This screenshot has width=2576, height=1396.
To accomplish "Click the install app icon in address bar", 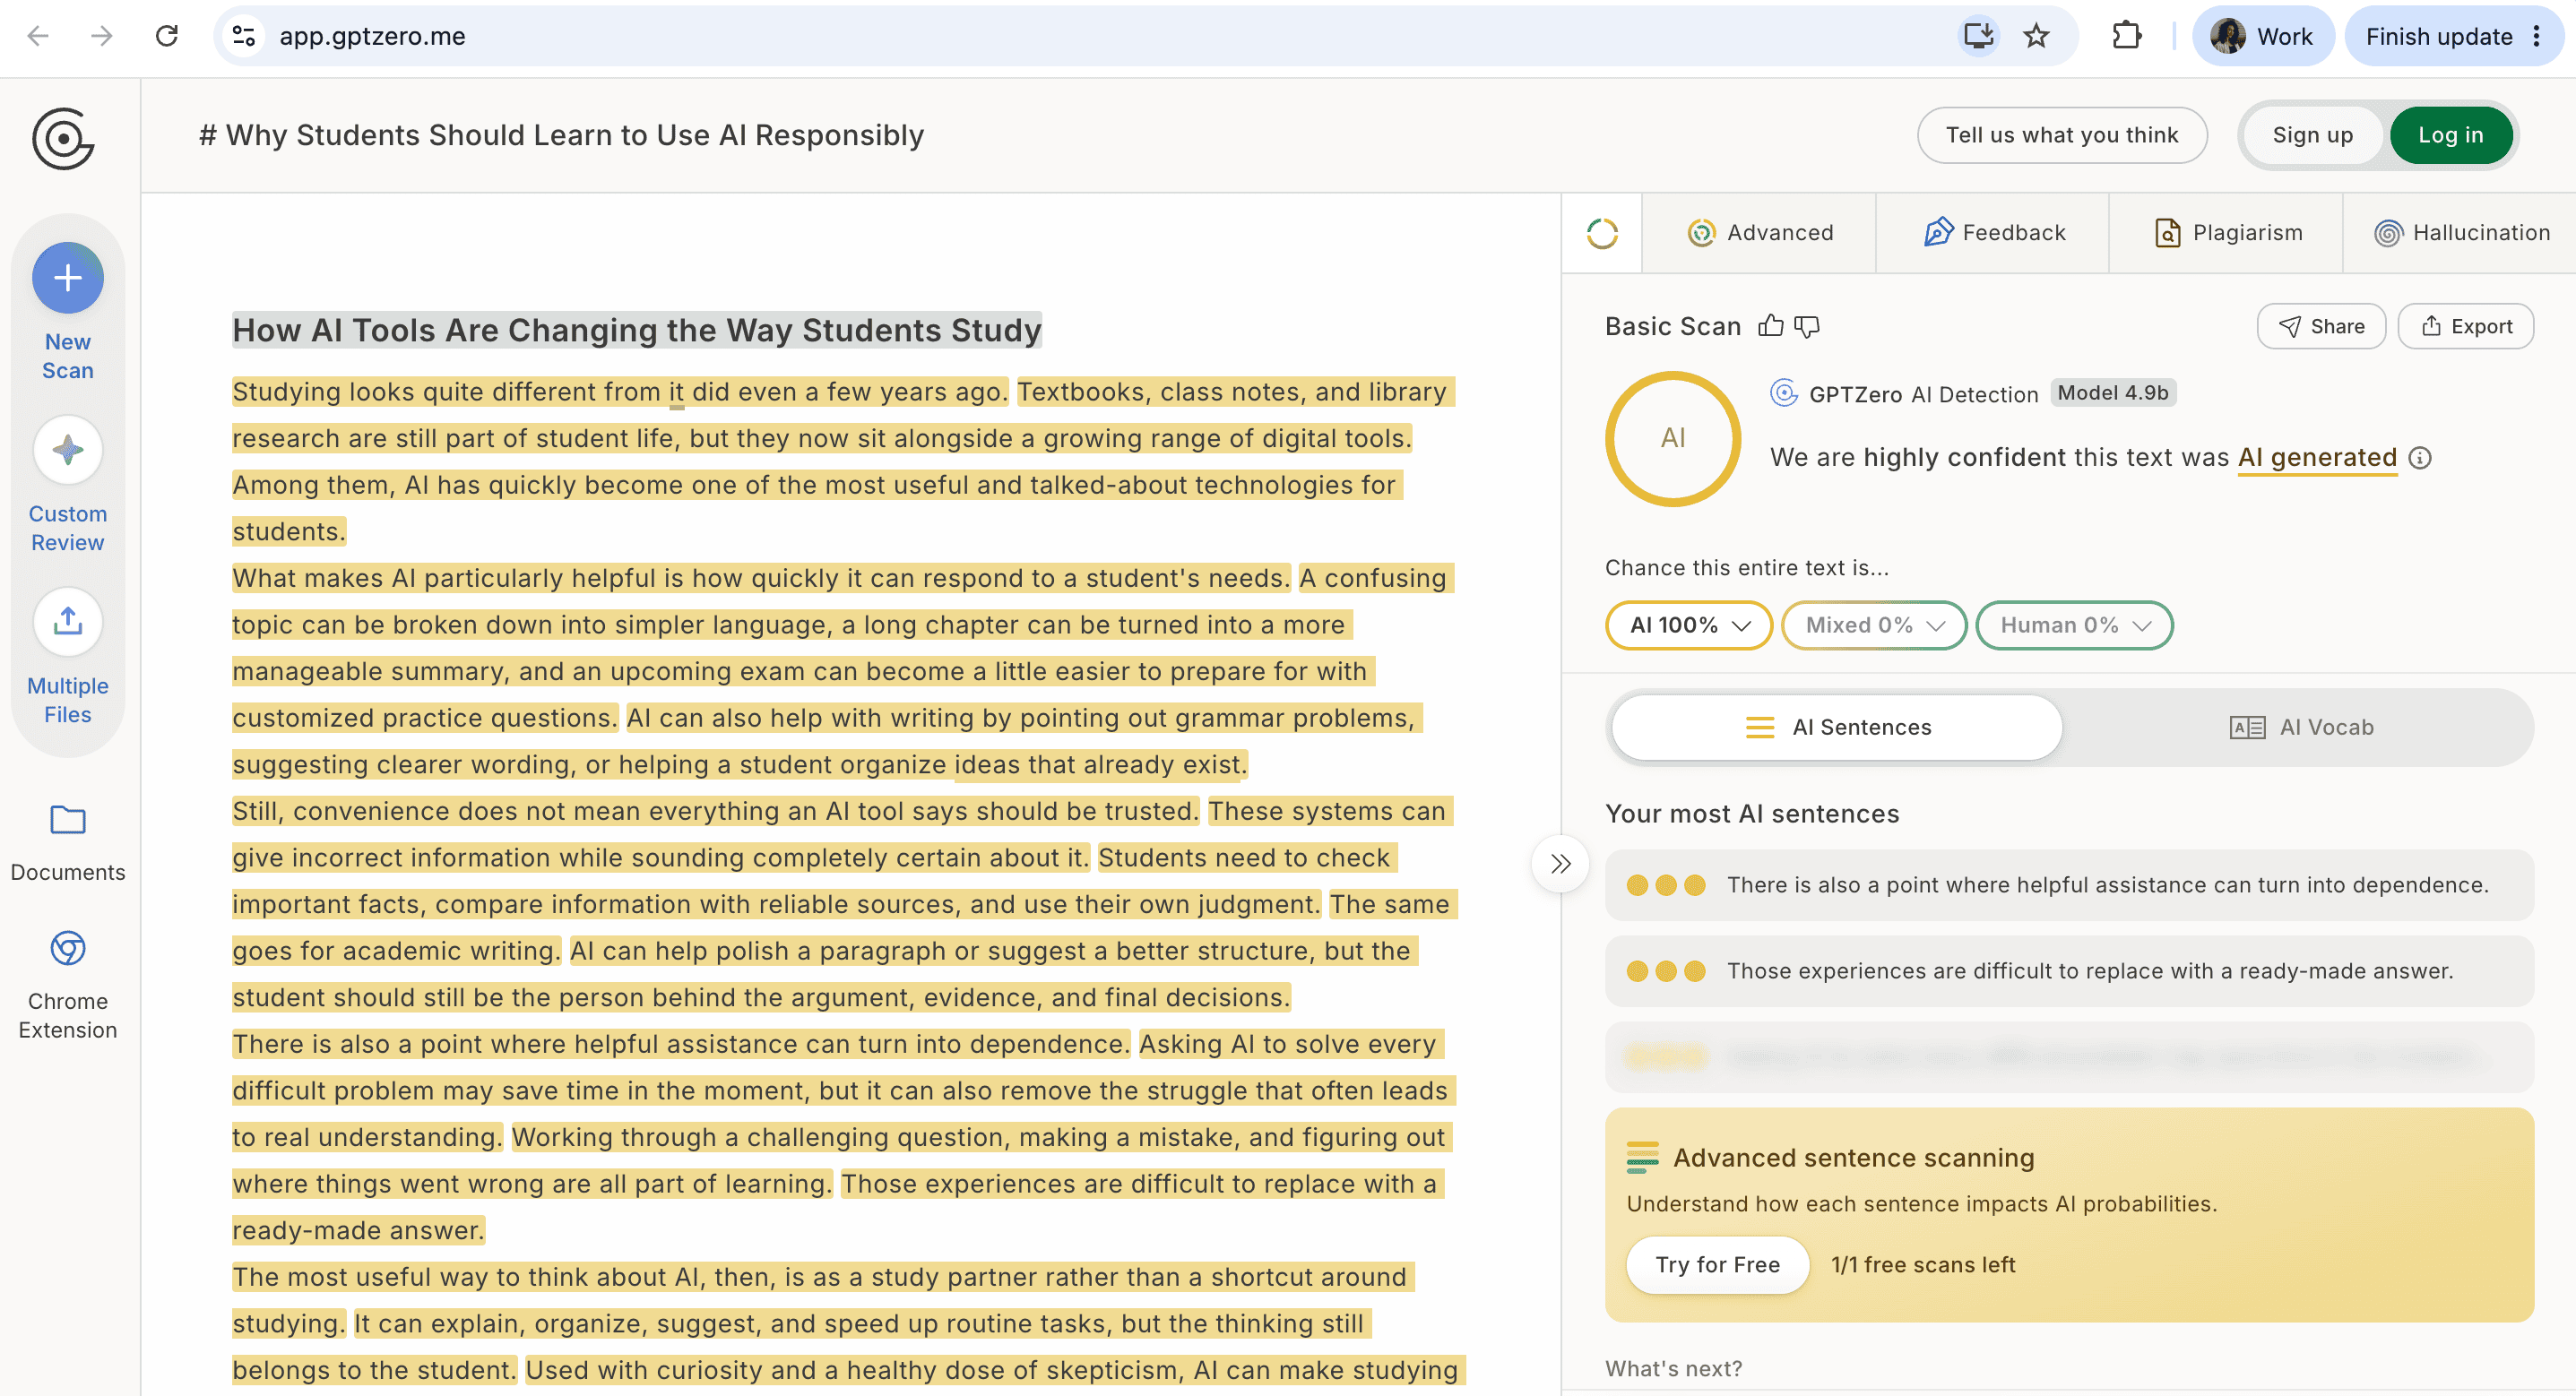I will tap(1978, 36).
